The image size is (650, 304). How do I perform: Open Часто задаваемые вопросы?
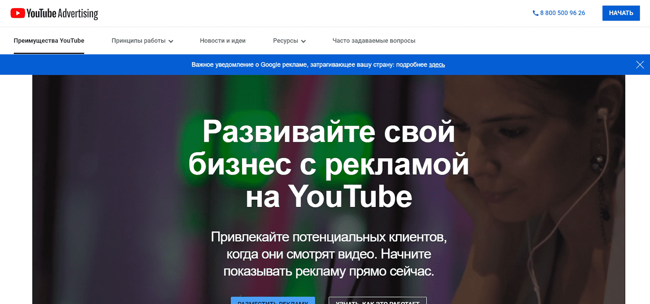[x=374, y=41]
